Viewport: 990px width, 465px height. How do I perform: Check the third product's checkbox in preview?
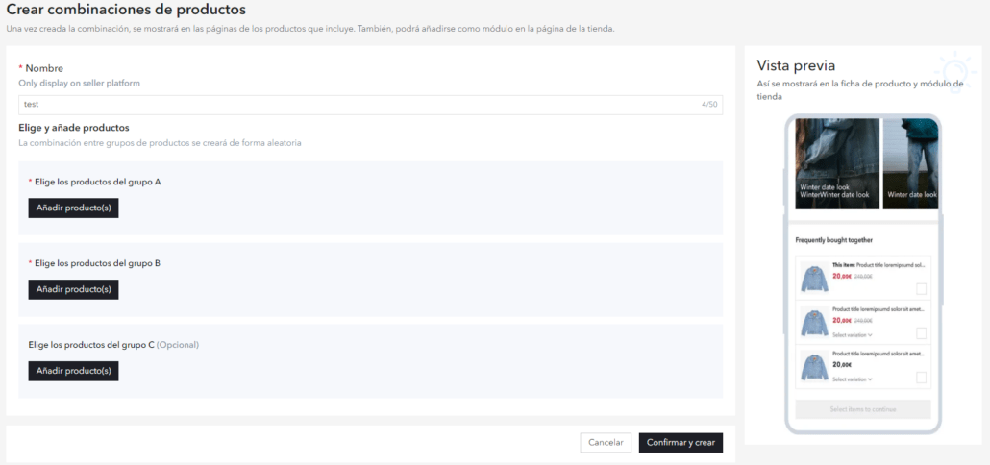tap(921, 378)
